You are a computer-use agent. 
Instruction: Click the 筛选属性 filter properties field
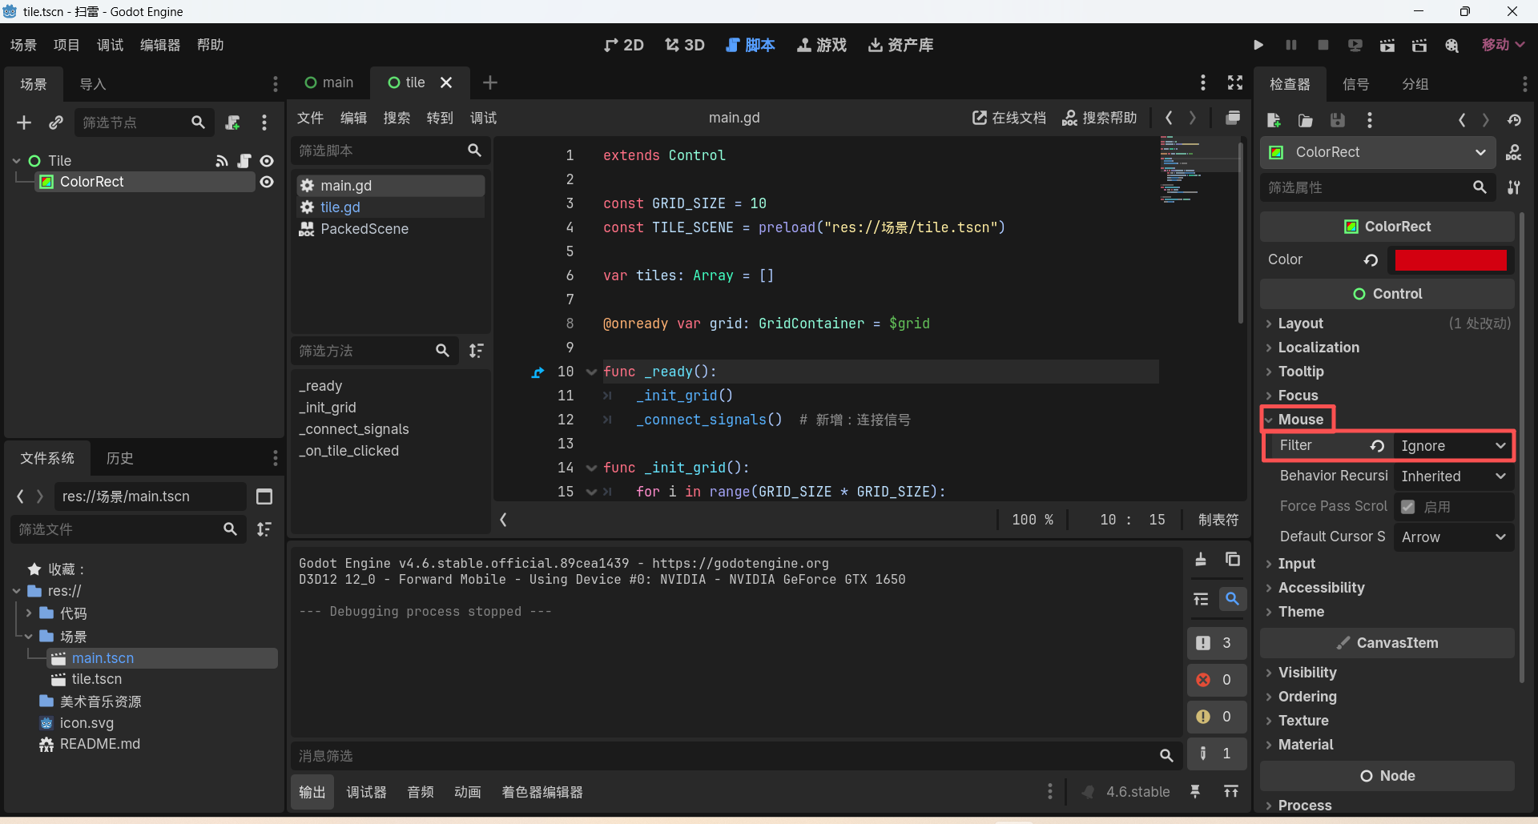[x=1376, y=187]
